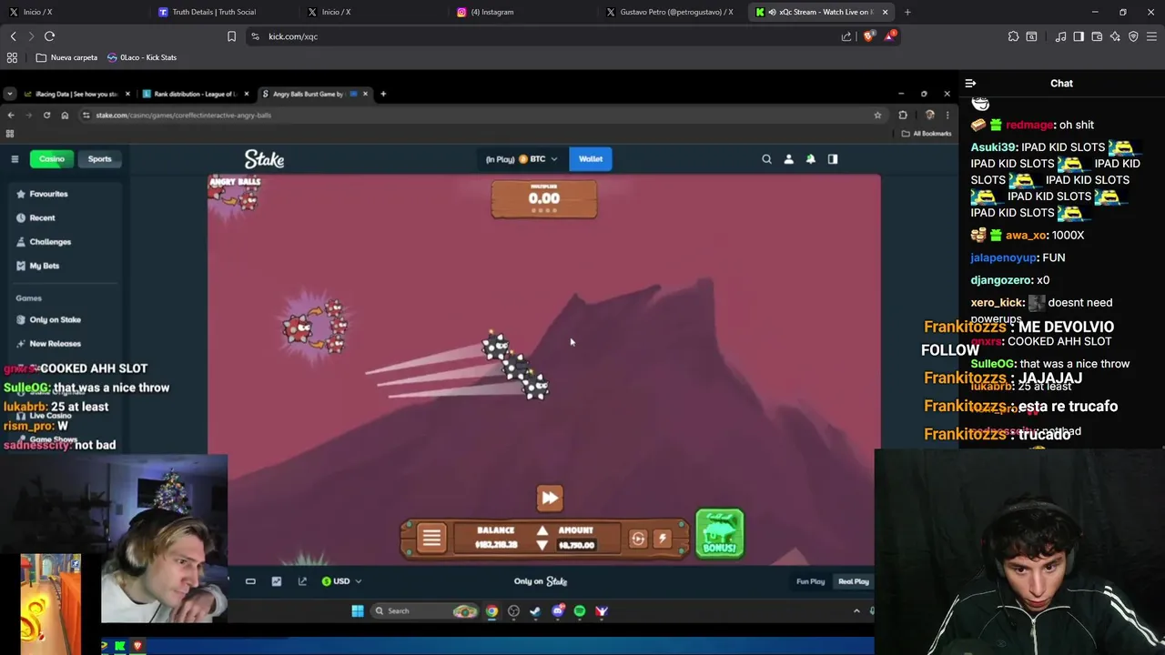Open Chrome from the streamed taskbar
Image resolution: width=1165 pixels, height=655 pixels.
[x=491, y=611]
